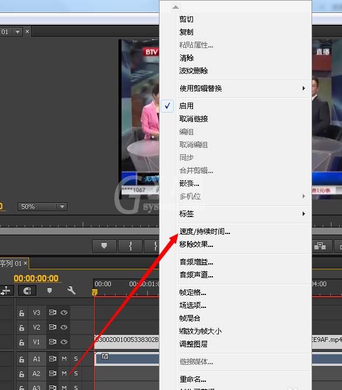Image resolution: width=342 pixels, height=390 pixels.
Task: Choose 帧定格... menu entry
Action: (193, 293)
